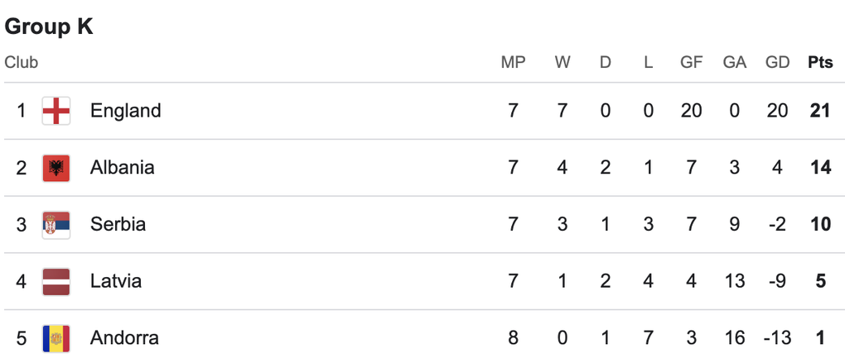The image size is (845, 363).
Task: Click Andorra's matches played value
Action: [x=513, y=338]
